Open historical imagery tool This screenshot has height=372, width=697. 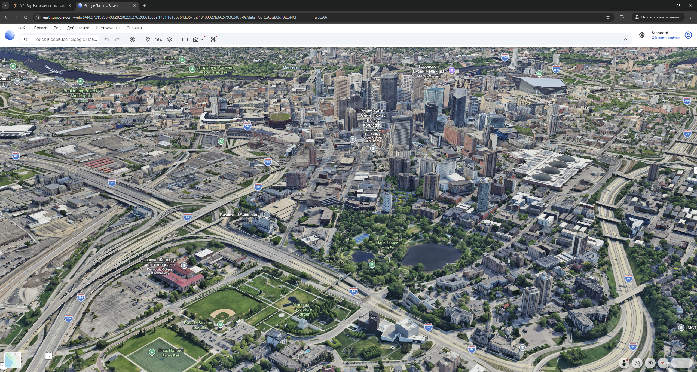tap(133, 39)
